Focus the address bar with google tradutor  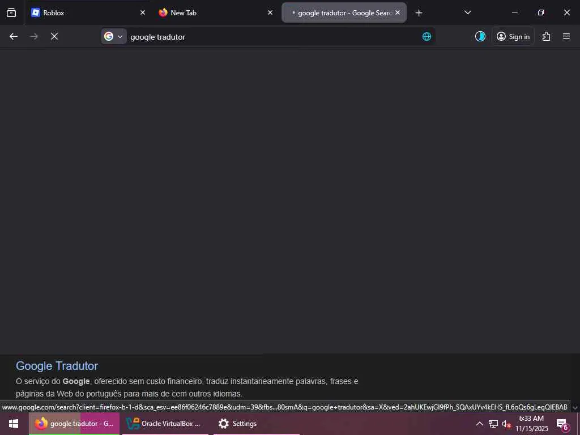click(x=274, y=37)
